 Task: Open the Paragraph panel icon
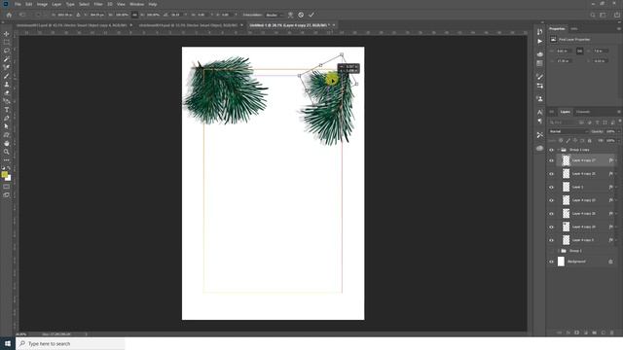(539, 121)
